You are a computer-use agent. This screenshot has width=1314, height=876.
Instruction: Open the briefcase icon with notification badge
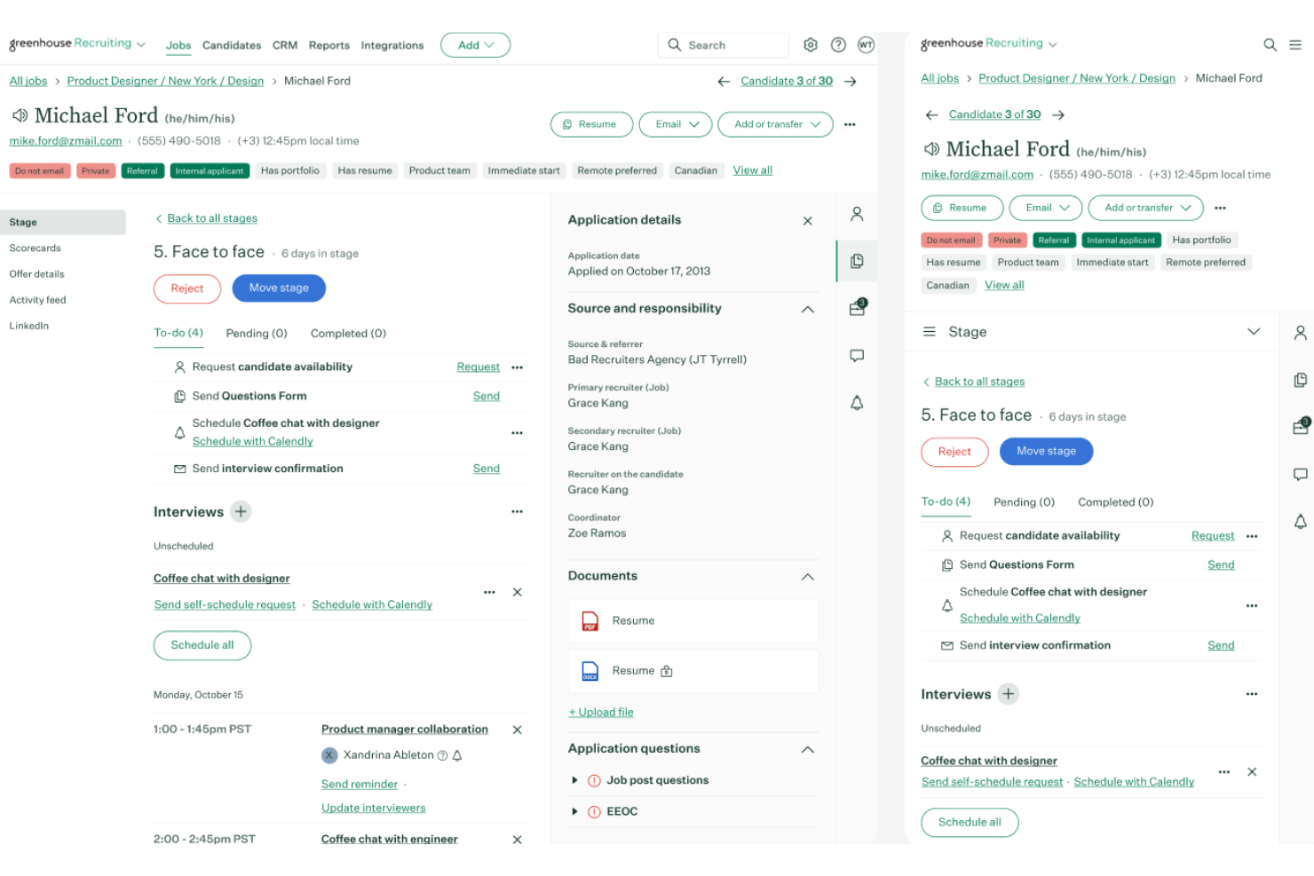click(x=857, y=308)
